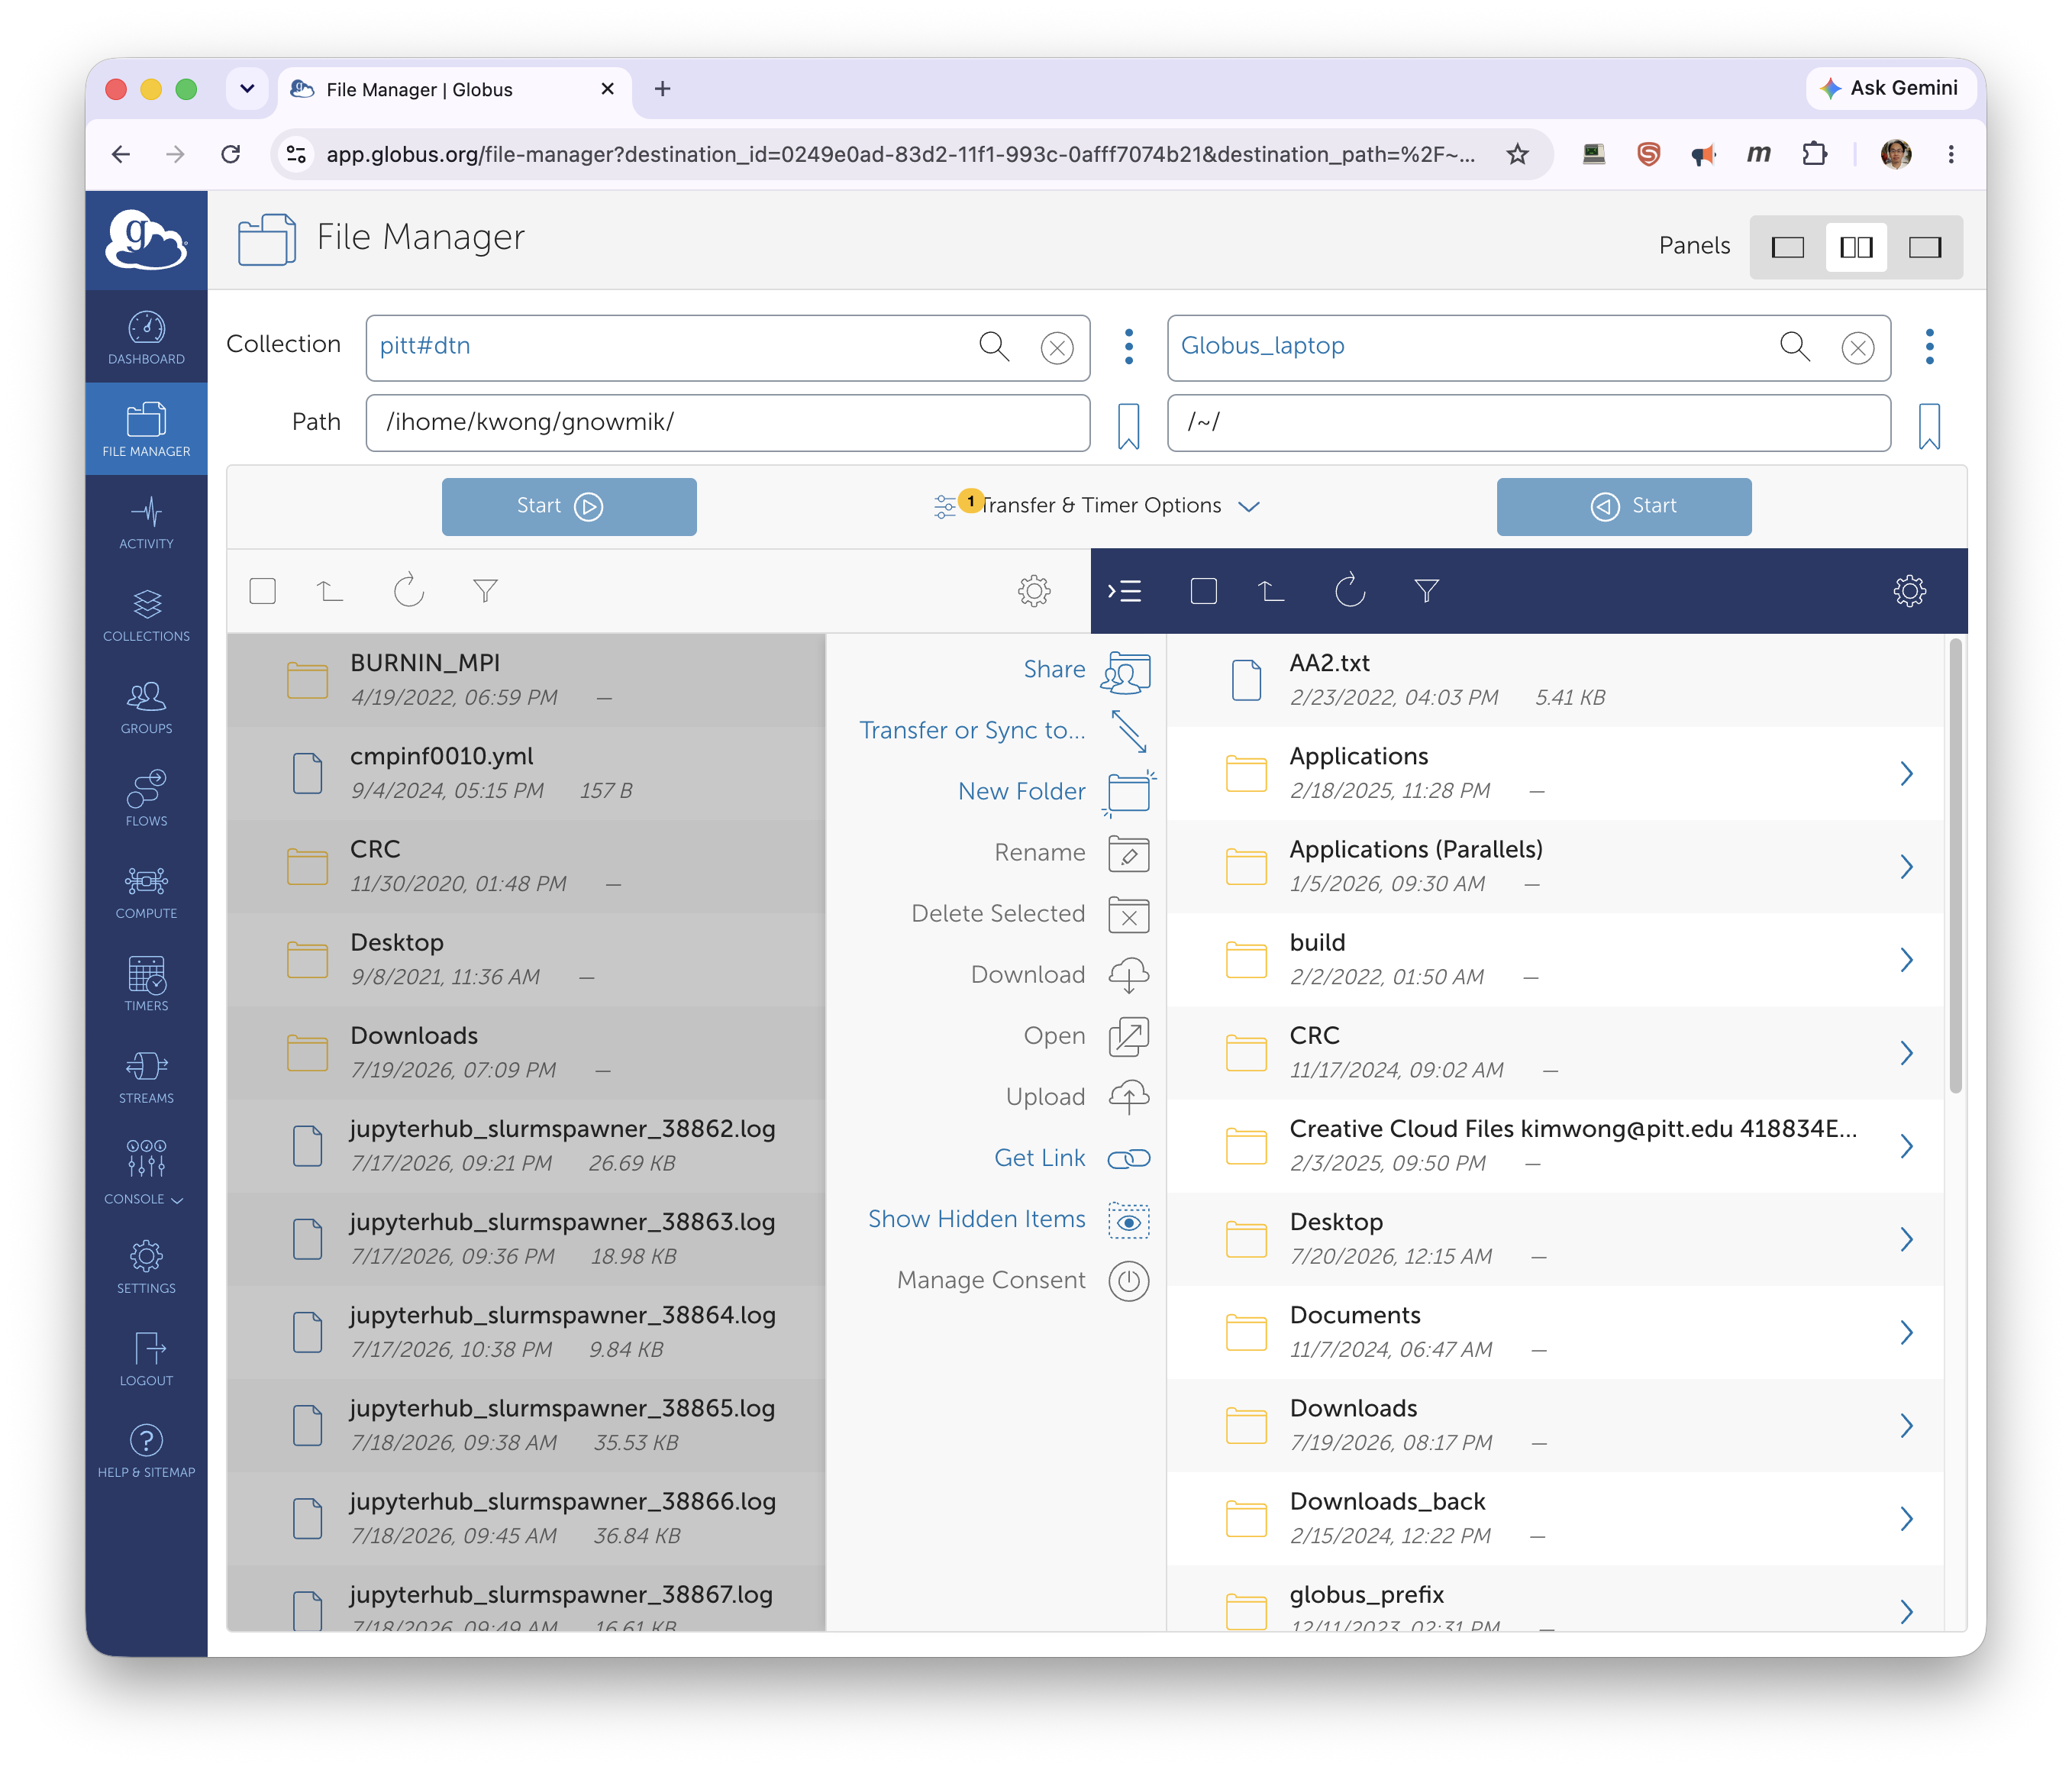Choose Manage Consent from actions menu
This screenshot has width=2072, height=1770.
pos(1023,1281)
